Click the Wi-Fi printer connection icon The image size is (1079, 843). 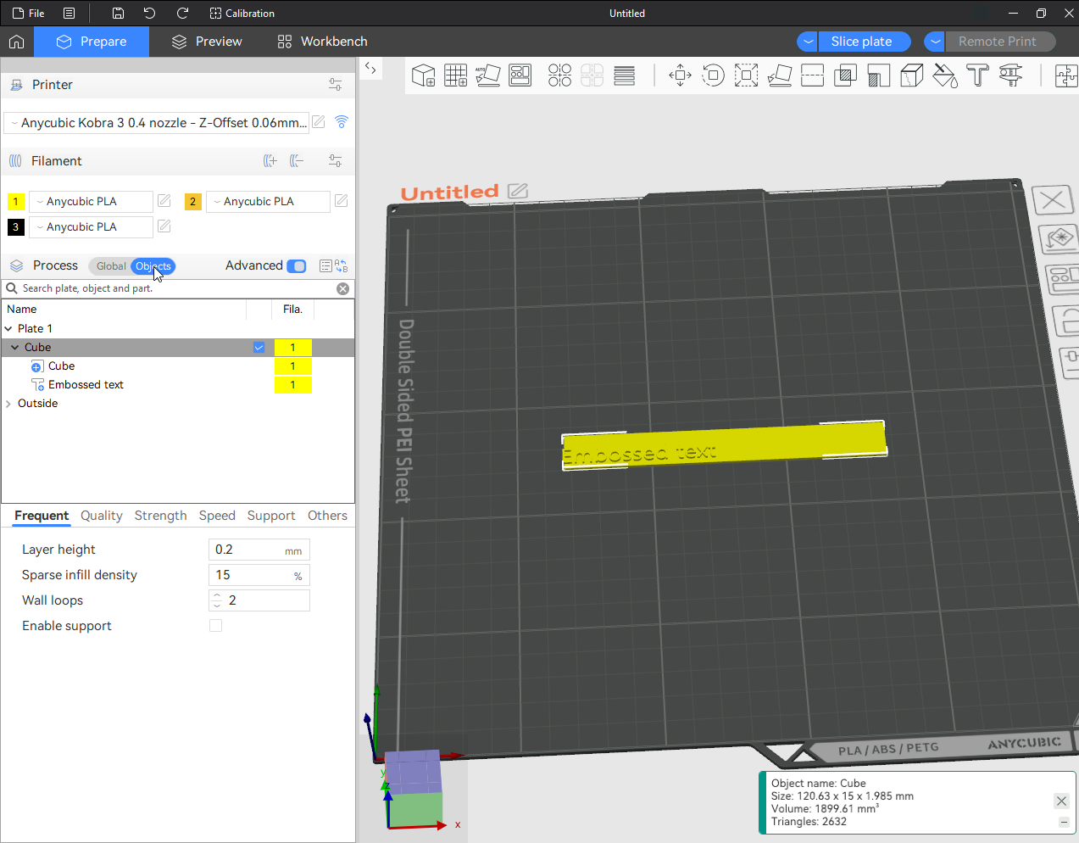342,122
